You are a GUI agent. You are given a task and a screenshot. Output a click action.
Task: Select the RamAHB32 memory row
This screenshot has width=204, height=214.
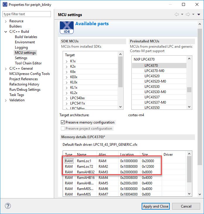(x=125, y=172)
